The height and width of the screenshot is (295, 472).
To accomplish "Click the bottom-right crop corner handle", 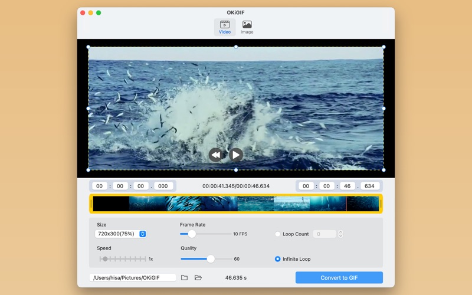I will 383,170.
